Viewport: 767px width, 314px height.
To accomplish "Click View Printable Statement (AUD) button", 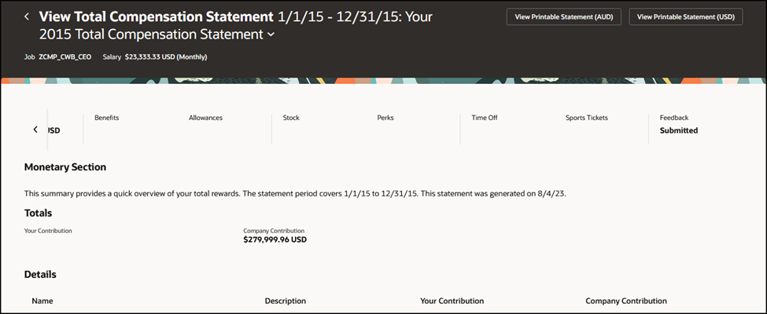I will [x=564, y=16].
